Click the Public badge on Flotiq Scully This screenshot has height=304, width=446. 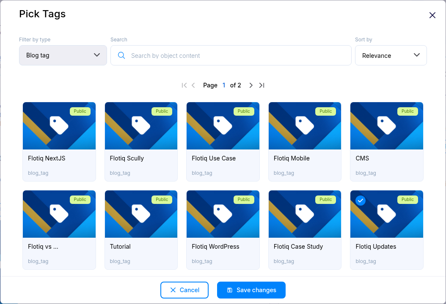click(162, 111)
